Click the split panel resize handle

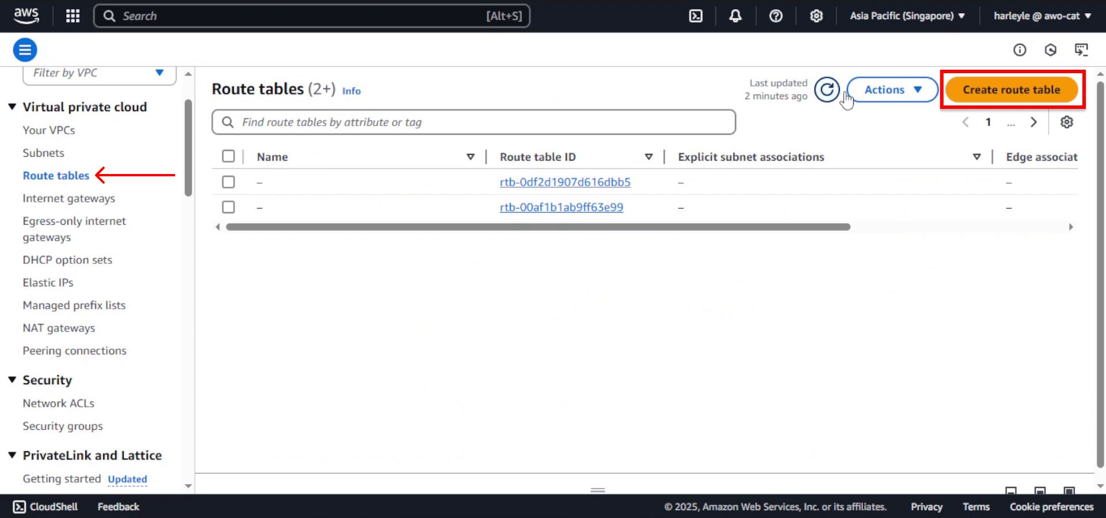point(598,490)
